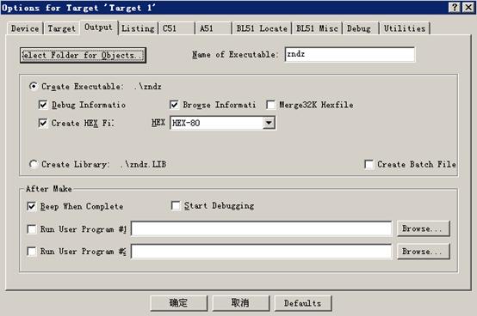Image resolution: width=477 pixels, height=316 pixels.
Task: Disable Beep When Complete
Action: click(x=32, y=207)
